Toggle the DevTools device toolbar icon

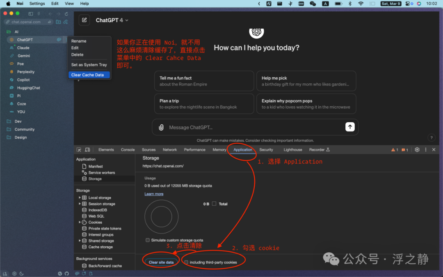point(88,149)
